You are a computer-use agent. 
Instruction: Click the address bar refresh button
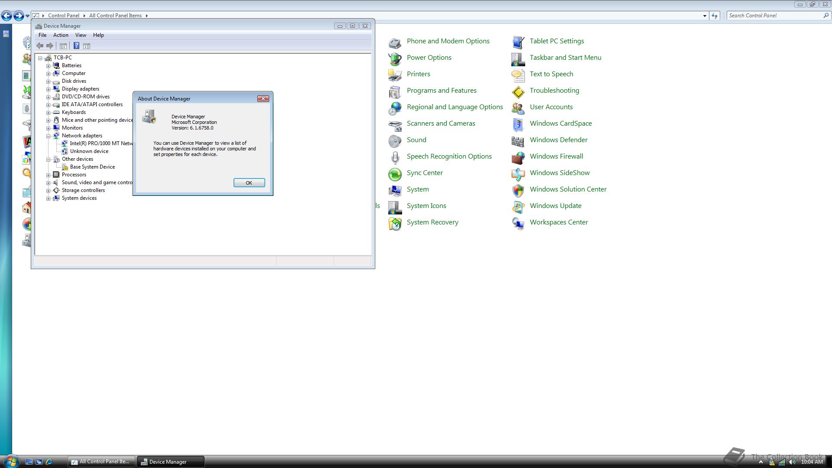[x=715, y=16]
